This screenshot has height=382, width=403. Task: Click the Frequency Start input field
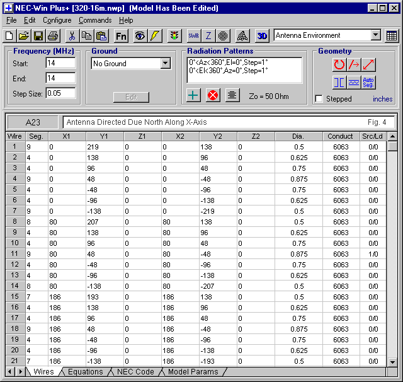60,63
